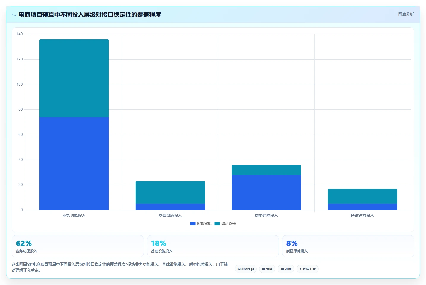Click the 质量保障投入 blue bar segment
426x285 pixels.
pyautogui.click(x=266, y=192)
